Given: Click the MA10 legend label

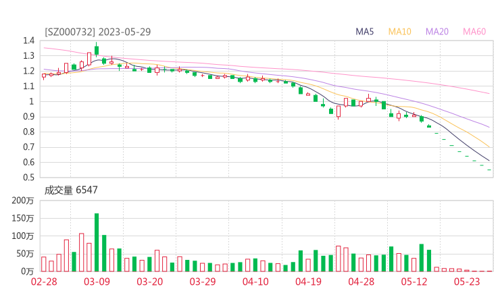Looking at the screenshot, I should (399, 32).
